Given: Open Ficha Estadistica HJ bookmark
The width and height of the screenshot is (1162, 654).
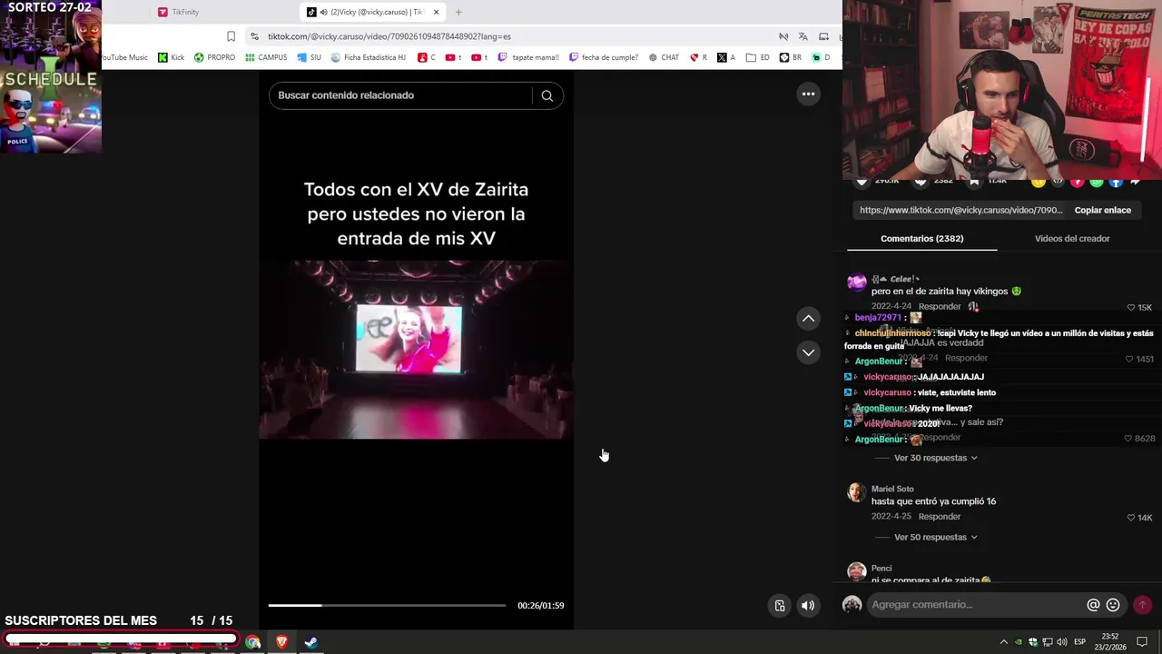Looking at the screenshot, I should tap(368, 57).
